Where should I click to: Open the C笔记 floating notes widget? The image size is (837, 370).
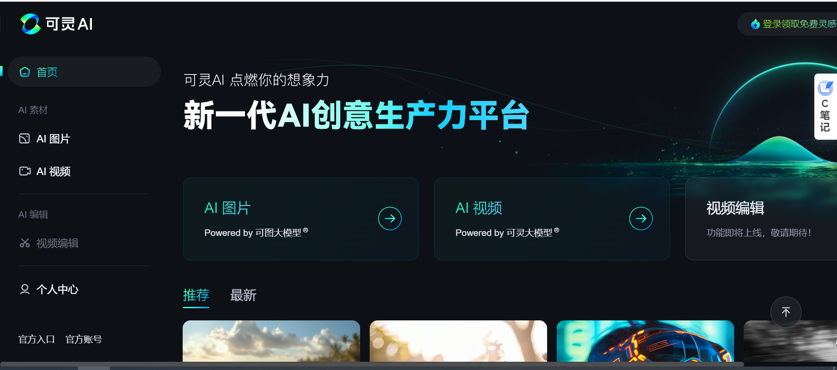(x=825, y=107)
